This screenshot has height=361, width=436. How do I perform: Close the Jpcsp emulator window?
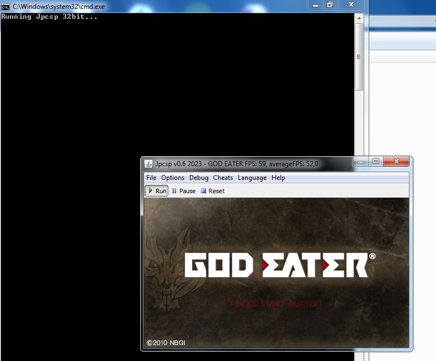396,162
